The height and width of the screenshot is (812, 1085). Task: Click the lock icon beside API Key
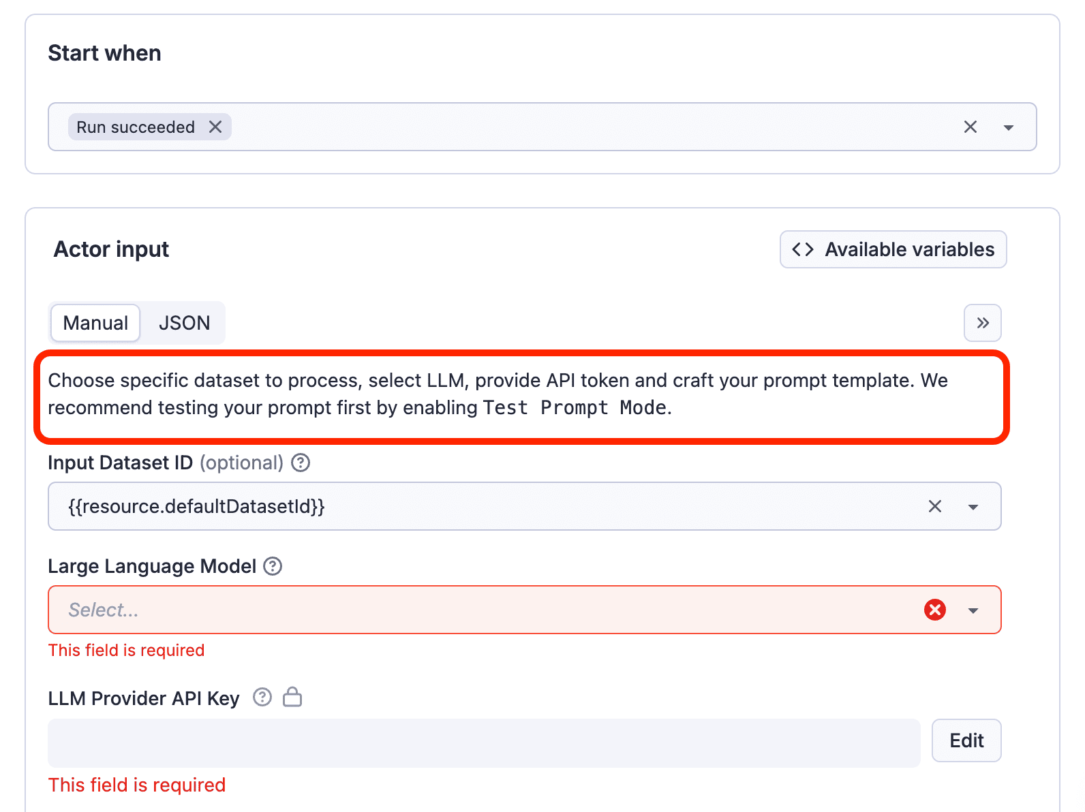pyautogui.click(x=292, y=697)
